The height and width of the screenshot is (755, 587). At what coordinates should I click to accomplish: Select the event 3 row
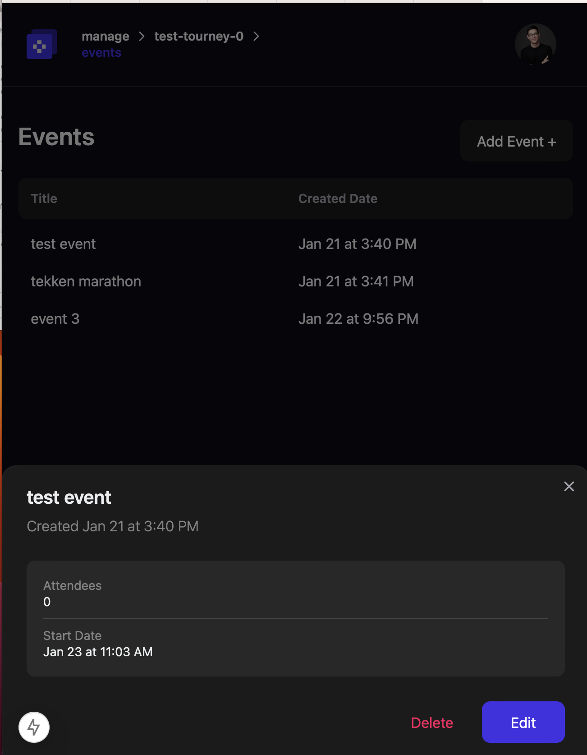click(x=55, y=319)
